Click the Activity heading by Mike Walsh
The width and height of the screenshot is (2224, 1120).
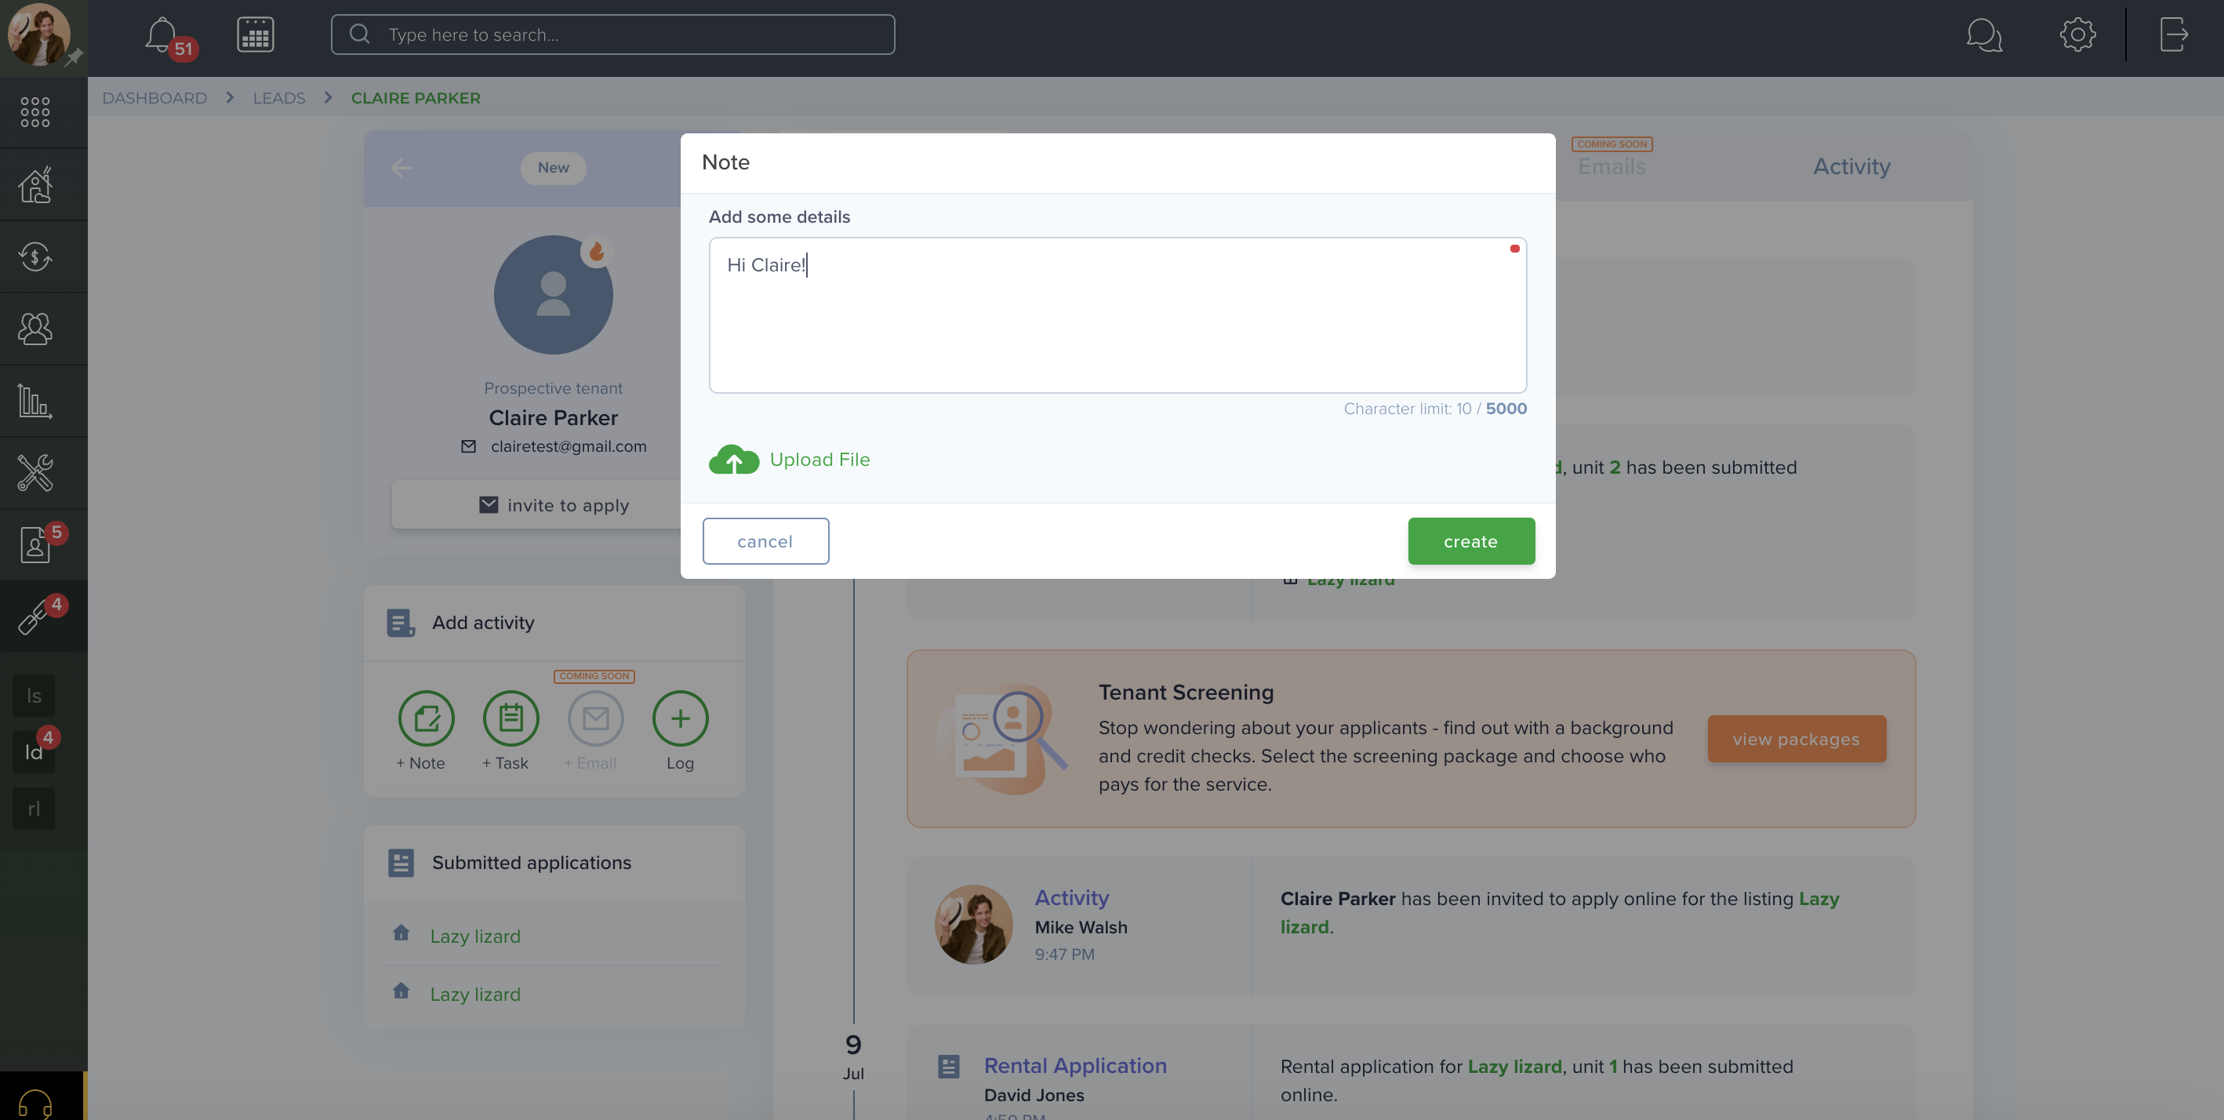pyautogui.click(x=1071, y=898)
